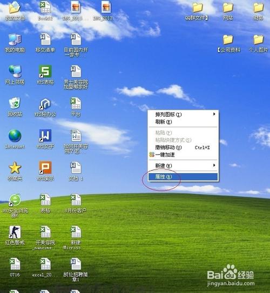
Task: Select the 开美容院_nanzime spreadsheet icon
Action: point(45,232)
